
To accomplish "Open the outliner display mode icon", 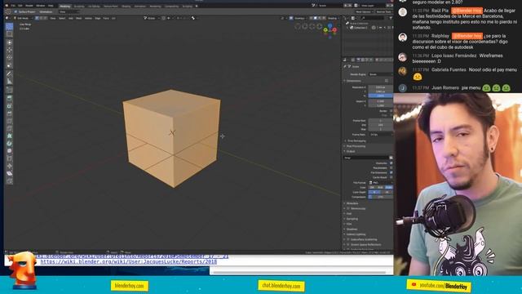I will [x=354, y=18].
